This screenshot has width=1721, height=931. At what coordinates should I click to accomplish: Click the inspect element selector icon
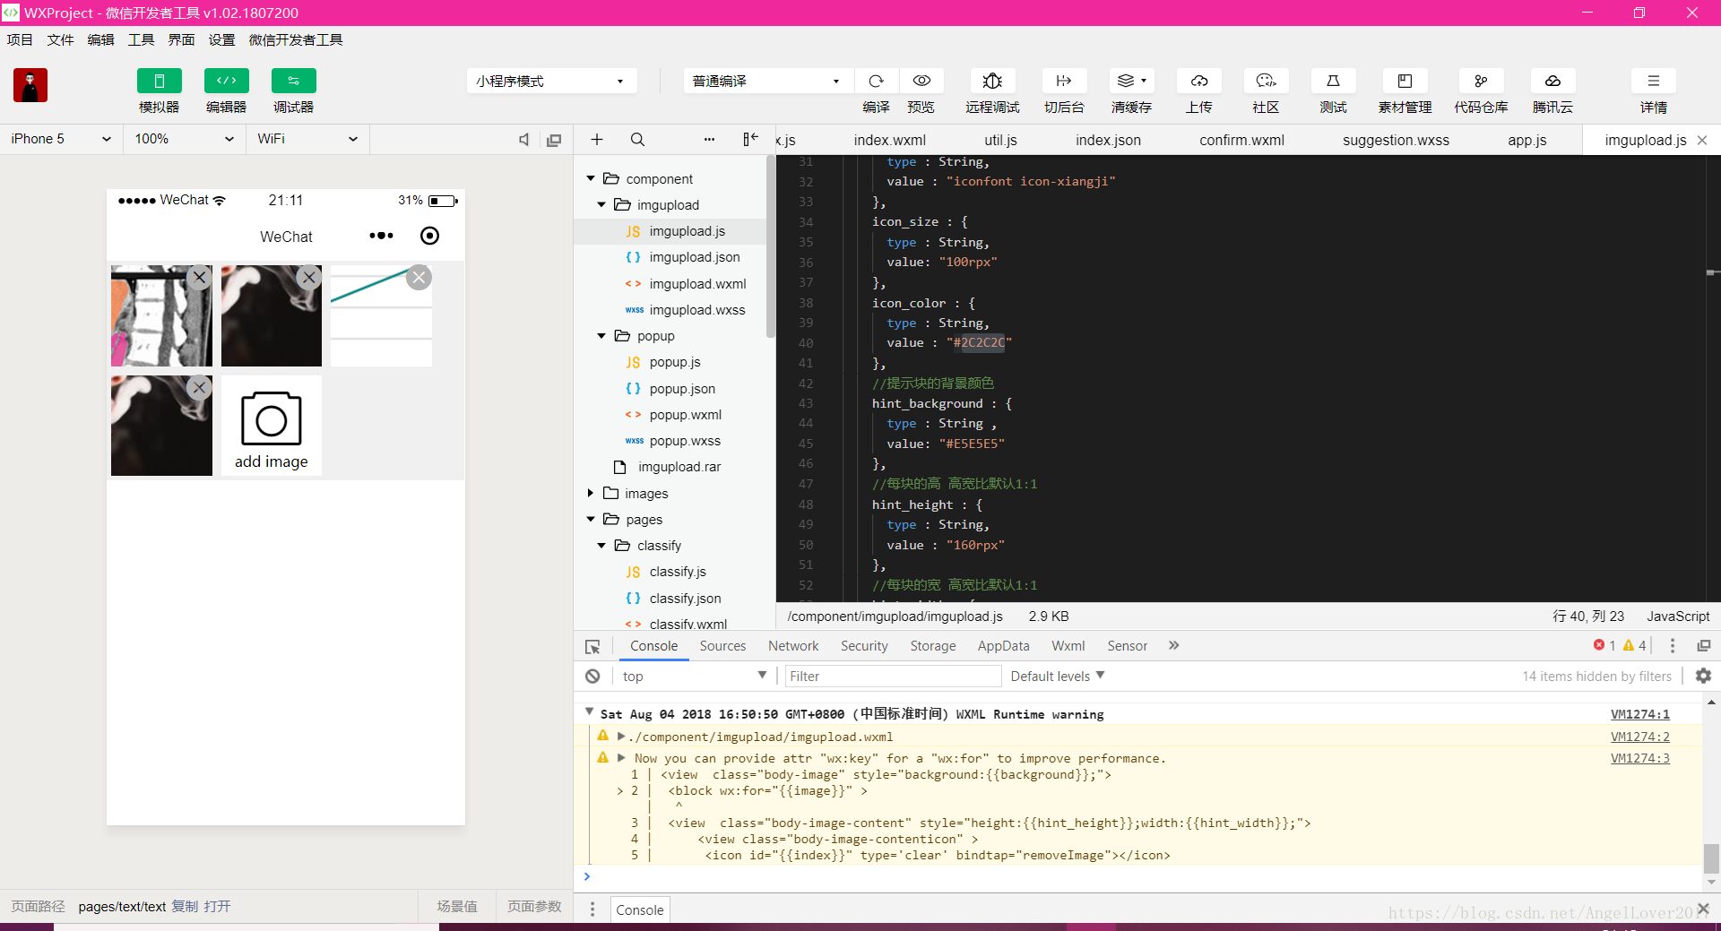point(592,646)
